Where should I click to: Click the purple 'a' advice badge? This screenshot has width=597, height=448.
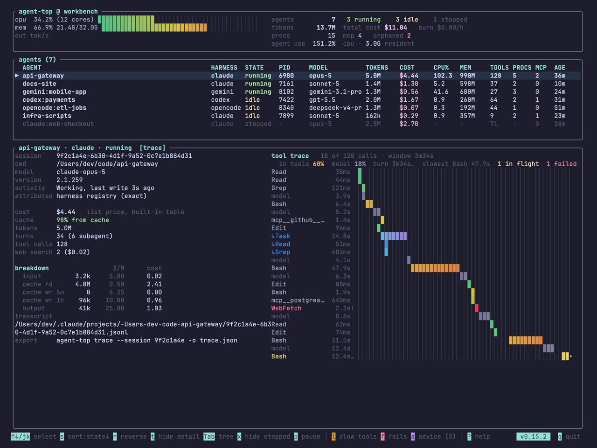pos(413,437)
